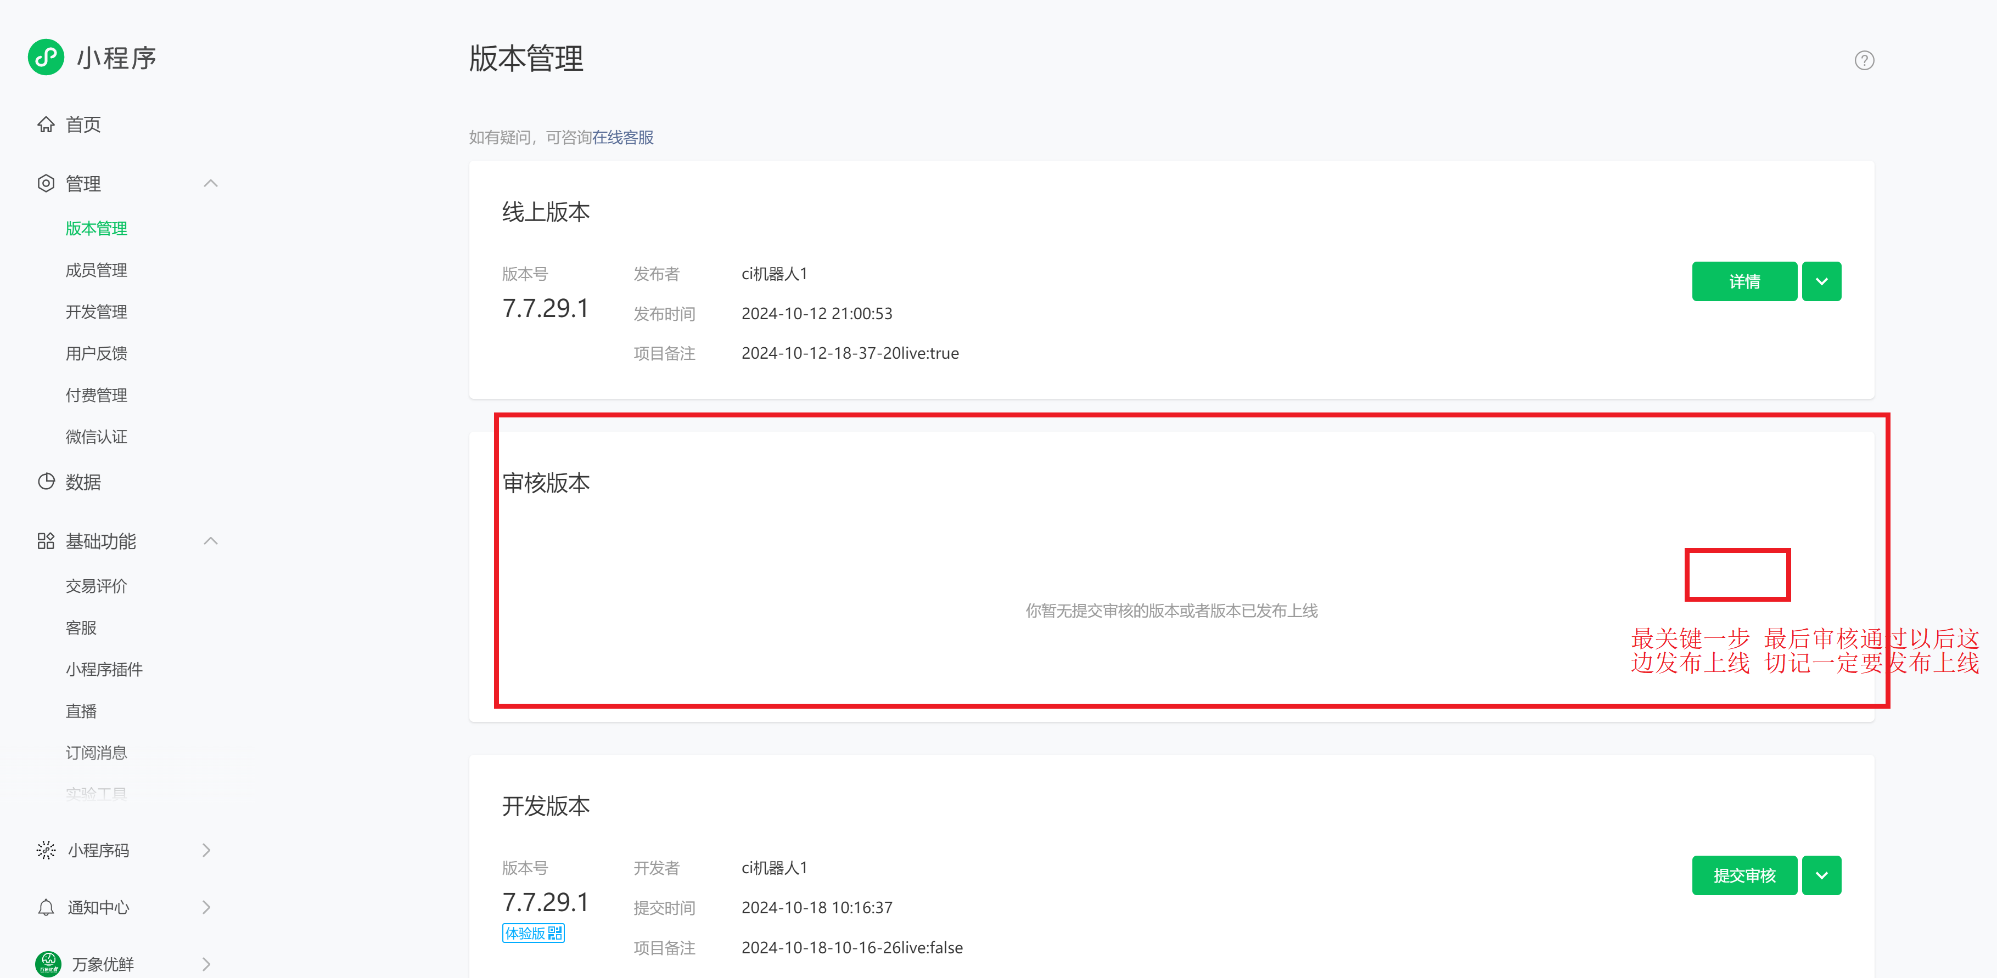Click the 万象优鲜 account avatar
This screenshot has width=1997, height=978.
pos(48,964)
